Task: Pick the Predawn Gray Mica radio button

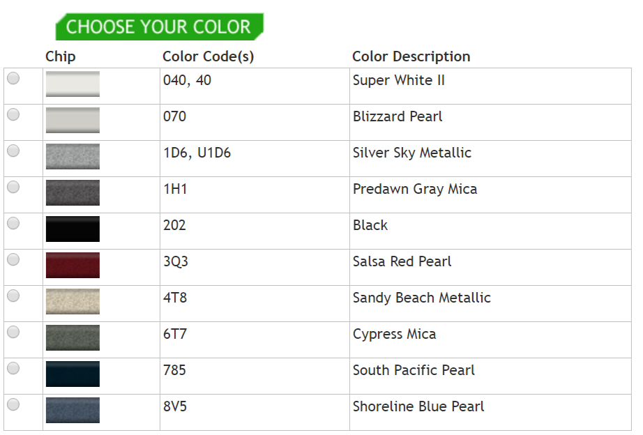Action: pyautogui.click(x=13, y=188)
